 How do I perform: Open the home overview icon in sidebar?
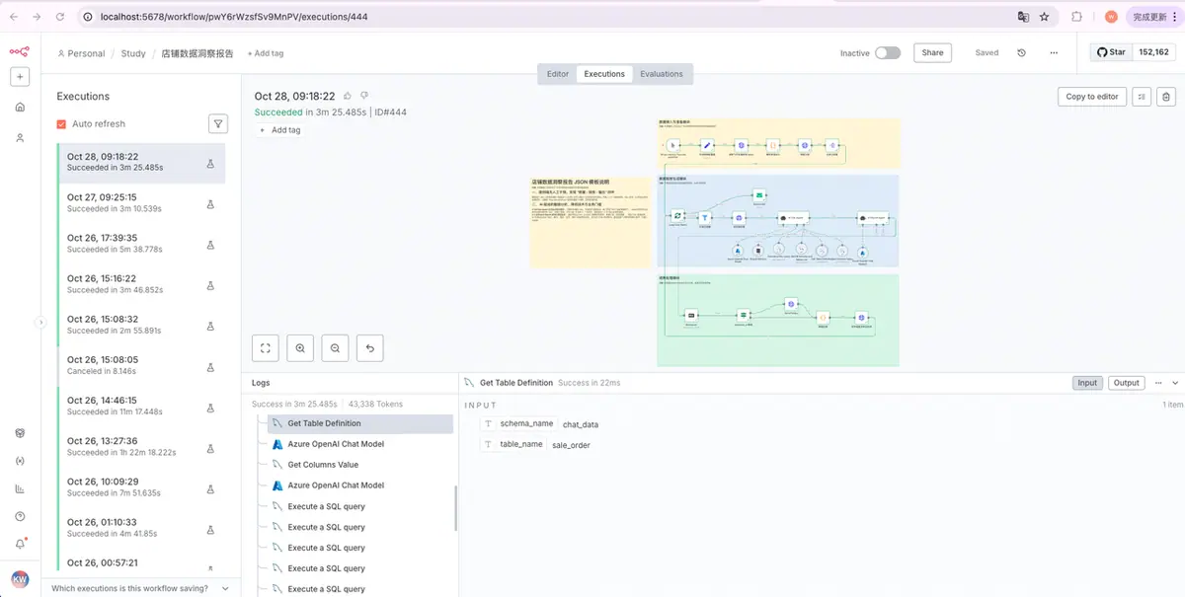20,108
